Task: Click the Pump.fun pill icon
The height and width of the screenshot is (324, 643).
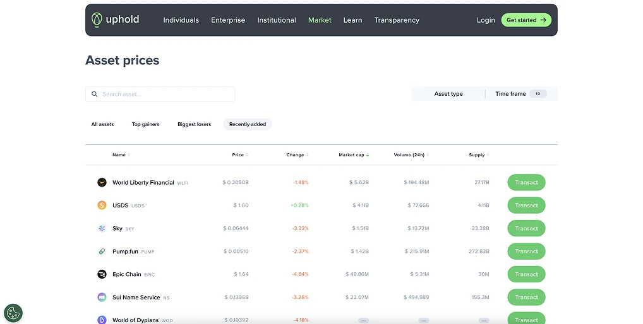Action: pyautogui.click(x=102, y=251)
